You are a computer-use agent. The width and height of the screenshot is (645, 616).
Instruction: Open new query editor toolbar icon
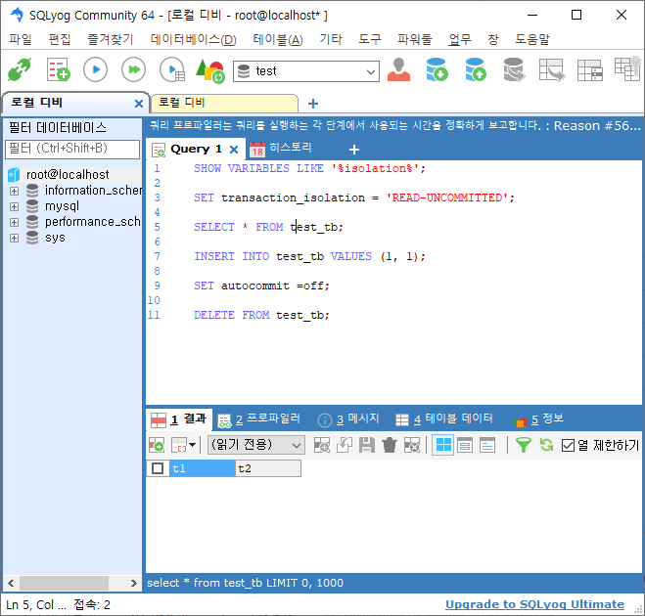[x=58, y=69]
